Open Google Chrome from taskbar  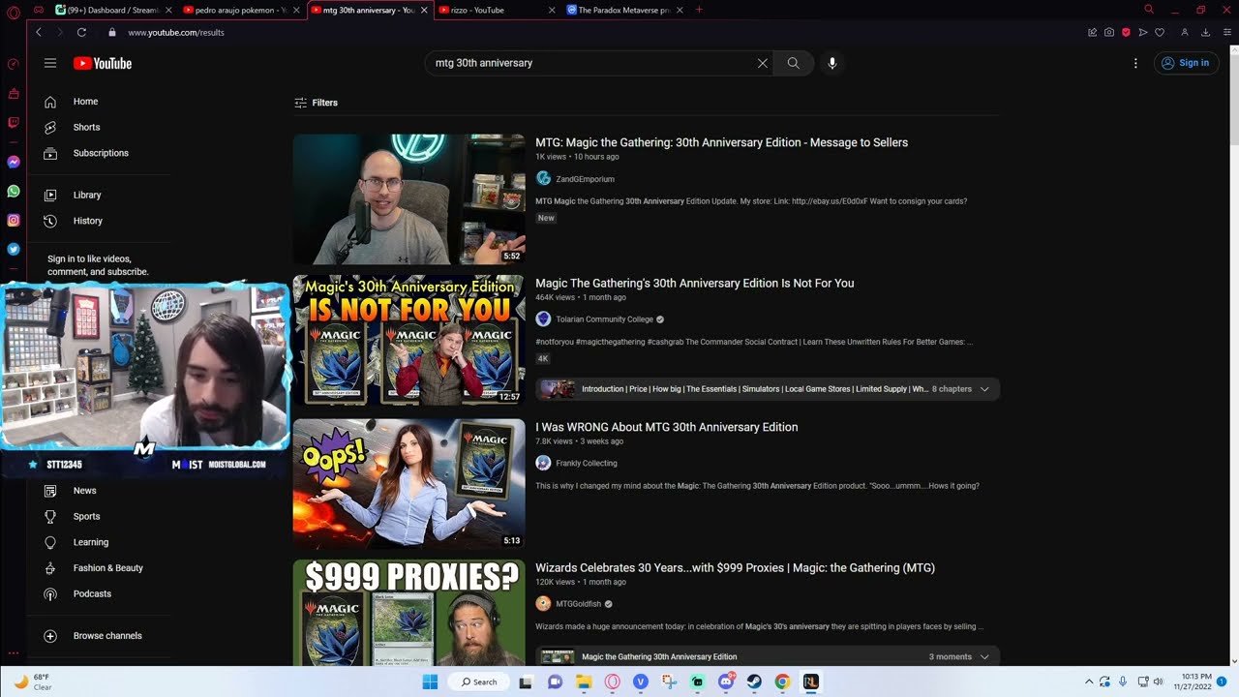tap(782, 682)
